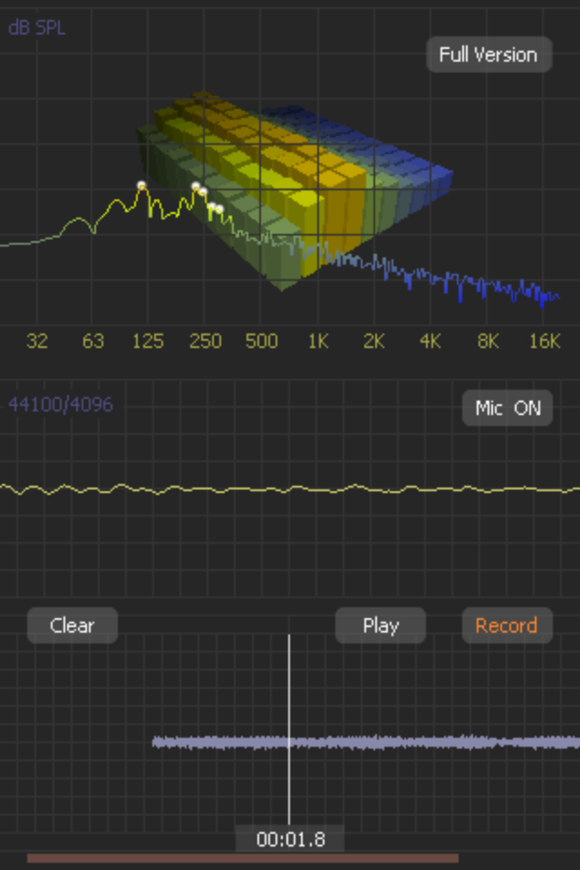Click the brown progress bar at the bottom
The height and width of the screenshot is (870, 580).
(243, 858)
